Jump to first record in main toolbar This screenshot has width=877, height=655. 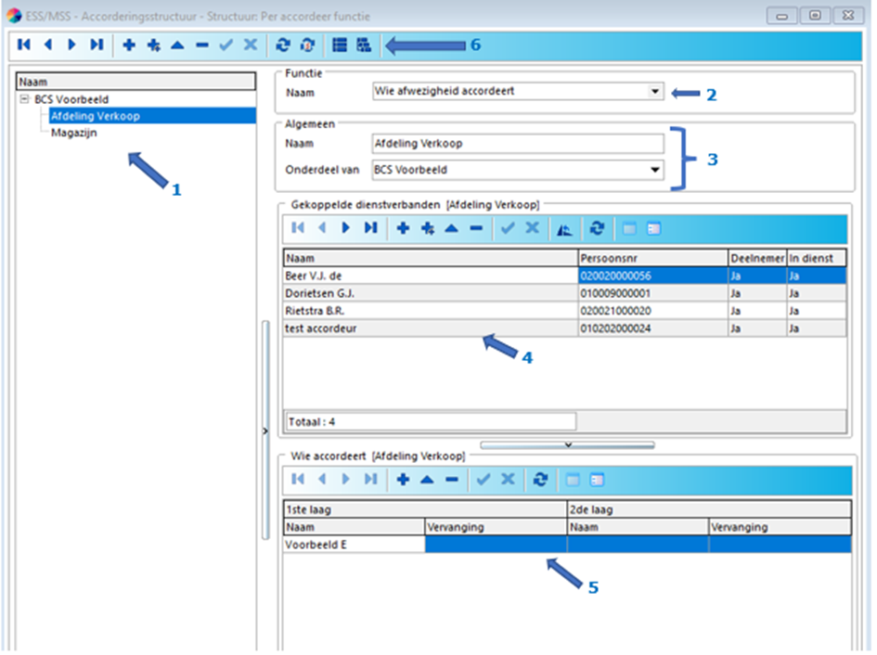coord(23,45)
